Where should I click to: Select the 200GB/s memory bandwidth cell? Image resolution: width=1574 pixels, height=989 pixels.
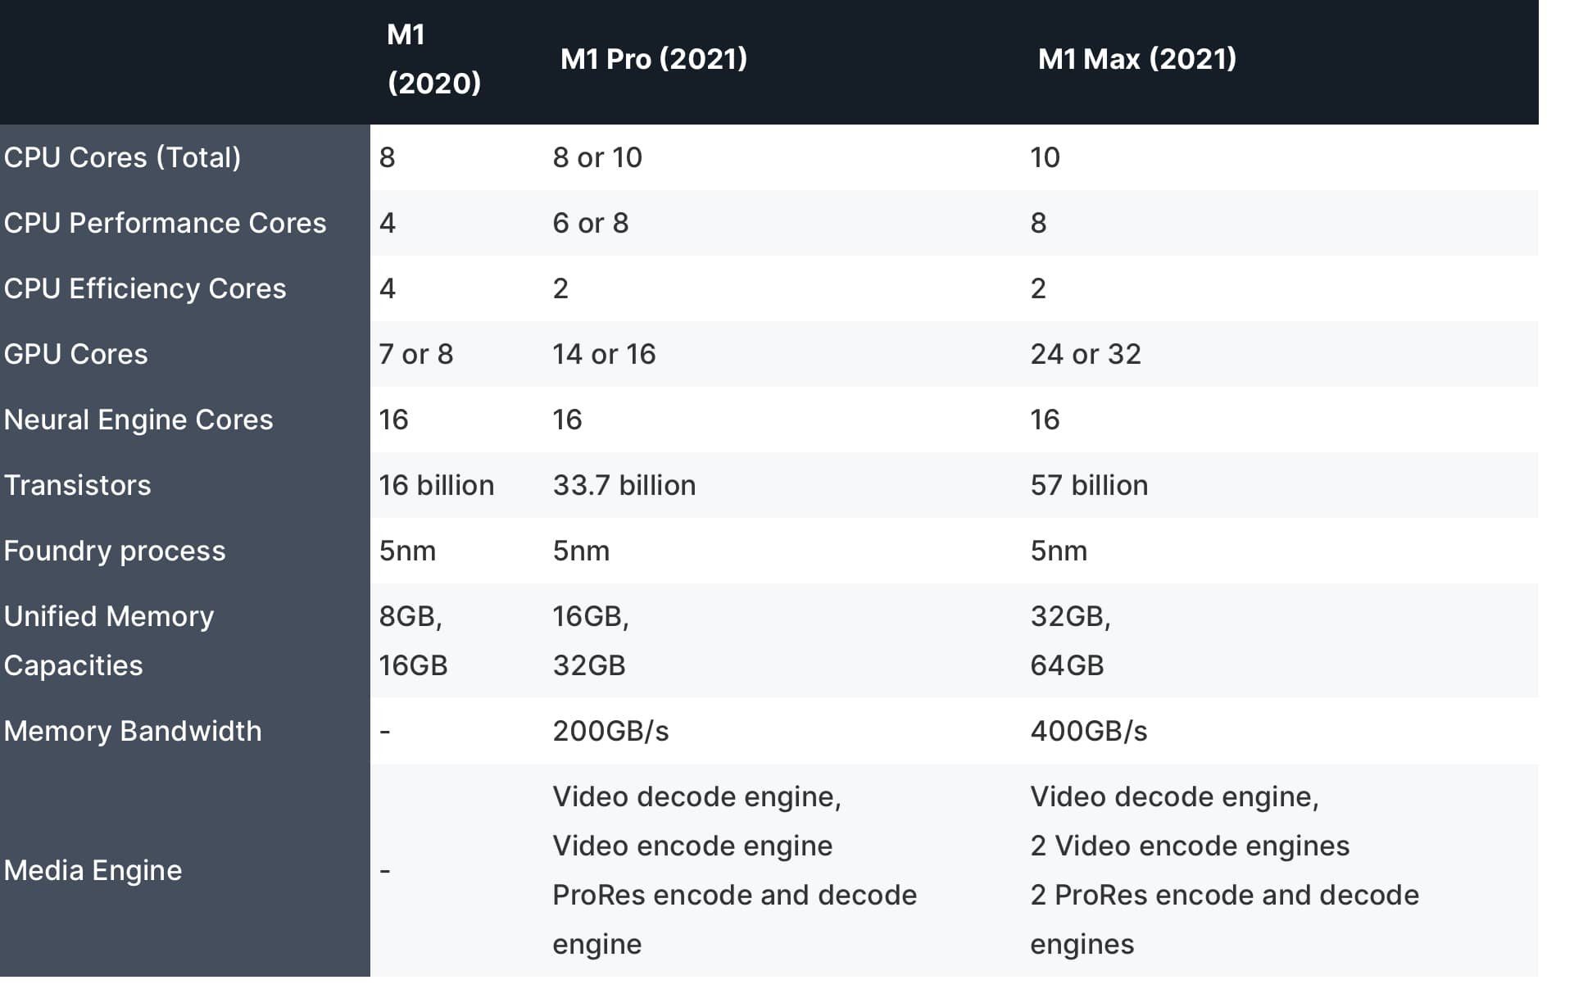(610, 731)
